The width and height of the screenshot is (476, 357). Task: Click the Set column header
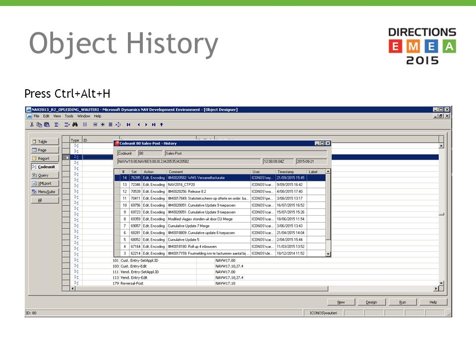click(134, 172)
